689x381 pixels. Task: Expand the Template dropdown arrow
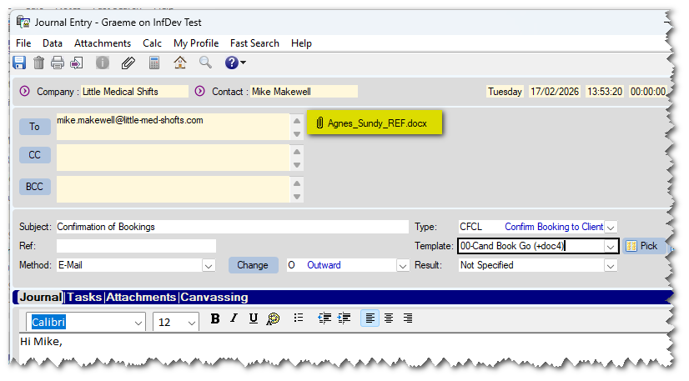tap(611, 246)
